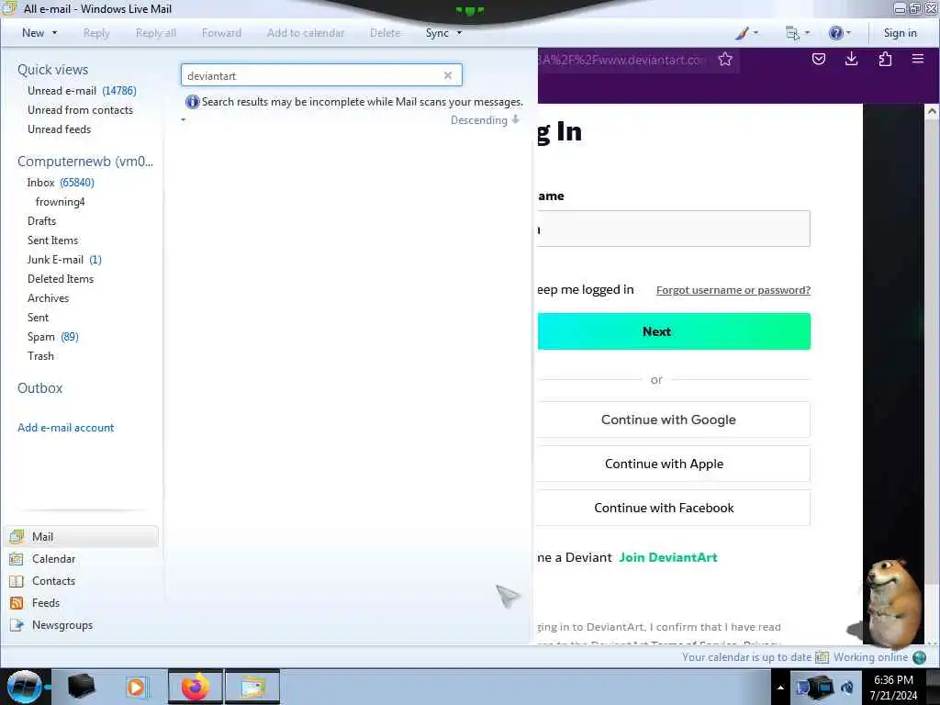This screenshot has width=940, height=705.
Task: Click the calendar status bar icon
Action: click(x=822, y=657)
